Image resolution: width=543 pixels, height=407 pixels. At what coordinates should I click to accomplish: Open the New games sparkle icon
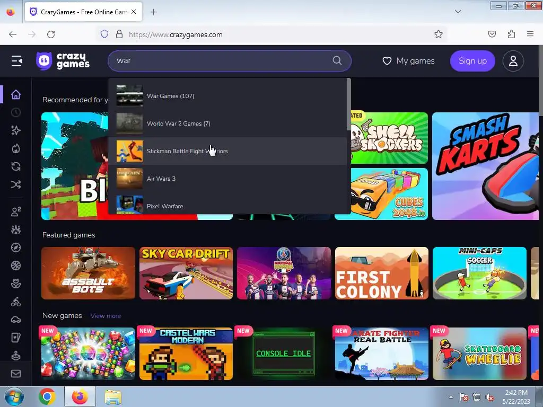tap(16, 130)
